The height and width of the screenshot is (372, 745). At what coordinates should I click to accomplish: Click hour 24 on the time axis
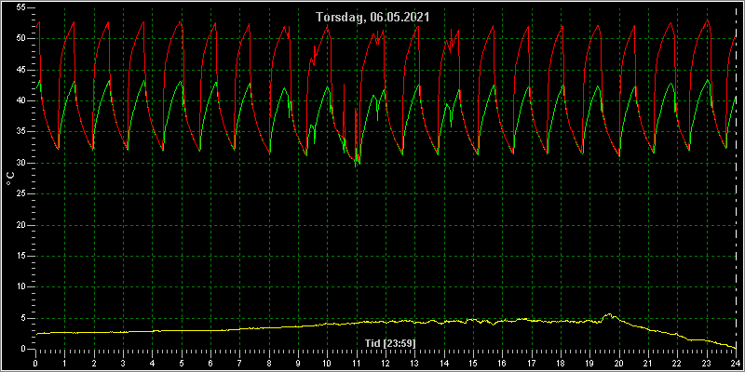736,364
